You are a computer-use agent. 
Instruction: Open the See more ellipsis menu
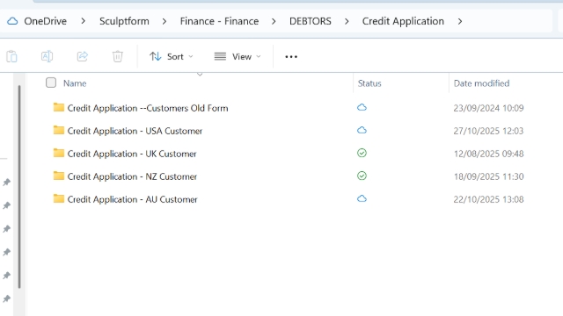tap(291, 56)
